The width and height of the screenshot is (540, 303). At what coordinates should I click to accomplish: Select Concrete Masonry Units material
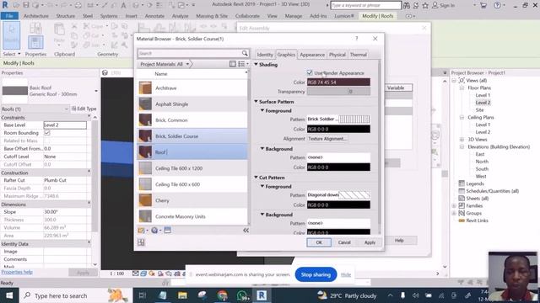coord(192,216)
